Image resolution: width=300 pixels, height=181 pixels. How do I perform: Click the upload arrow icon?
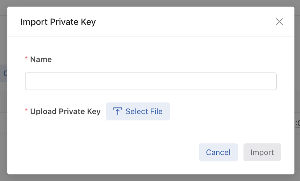(118, 111)
